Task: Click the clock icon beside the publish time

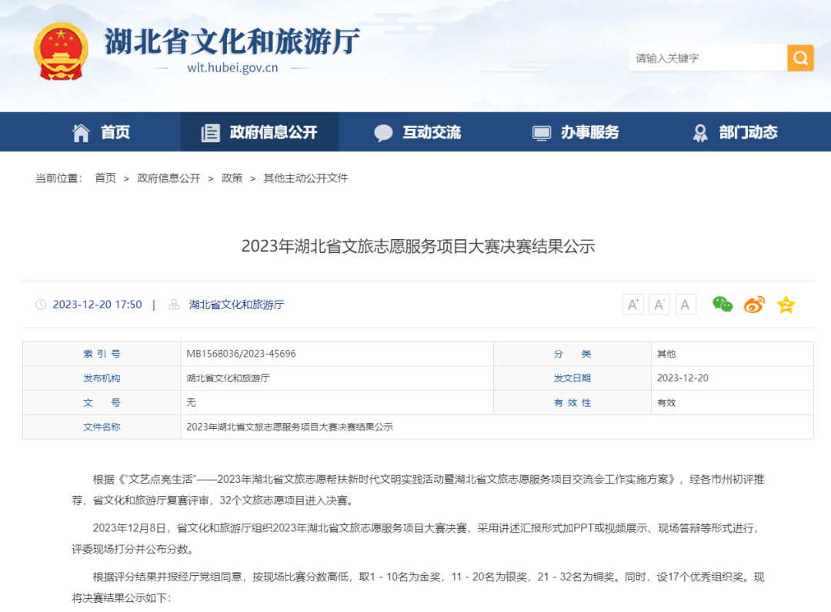Action: coord(41,304)
